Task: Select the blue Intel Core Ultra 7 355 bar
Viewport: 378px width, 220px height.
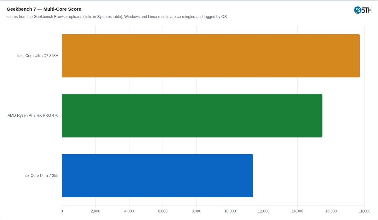Action: coord(157,176)
